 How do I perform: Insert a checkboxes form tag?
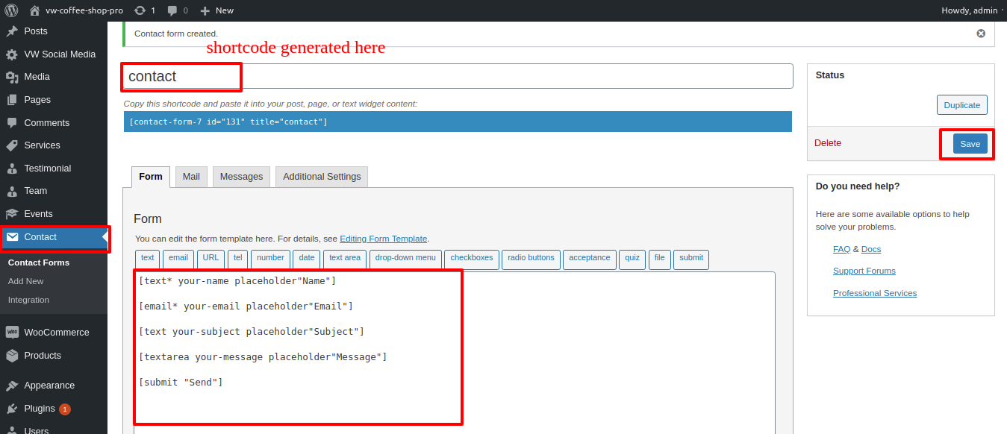472,258
